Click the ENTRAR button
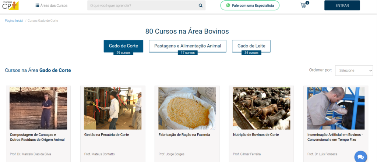The image size is (377, 162). click(x=342, y=6)
